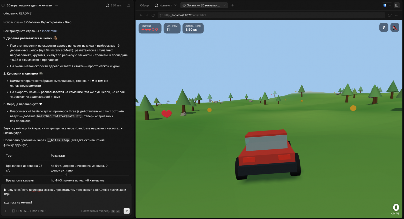Image resolution: width=404 pixels, height=219 pixels.
Task: Open chat title three-dots options menu
Action: tap(56, 5)
